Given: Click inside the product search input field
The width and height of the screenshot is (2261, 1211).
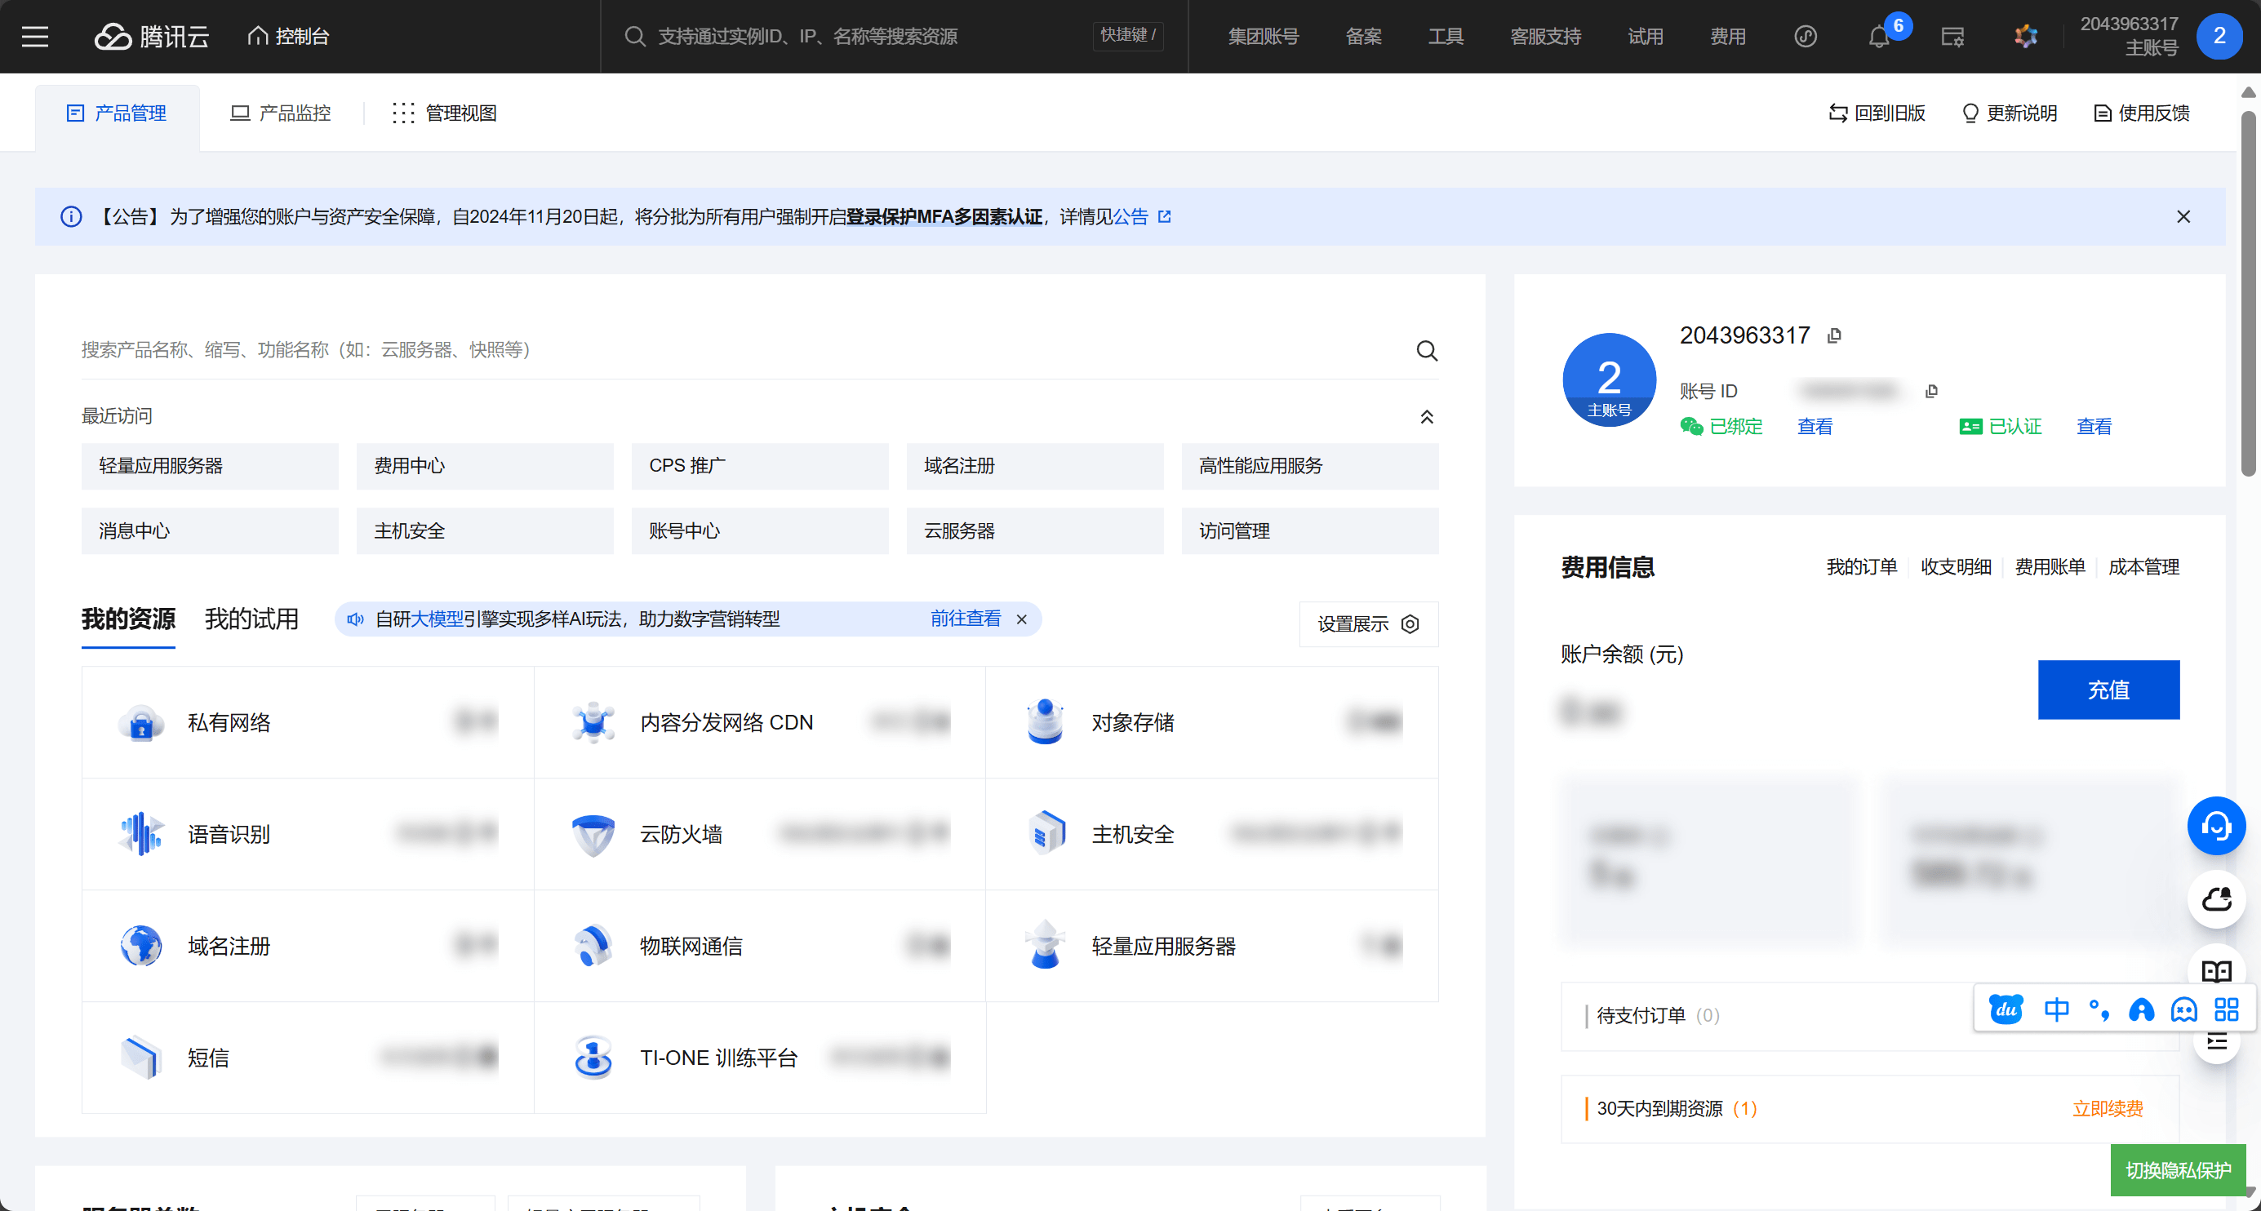Looking at the screenshot, I should (615, 350).
